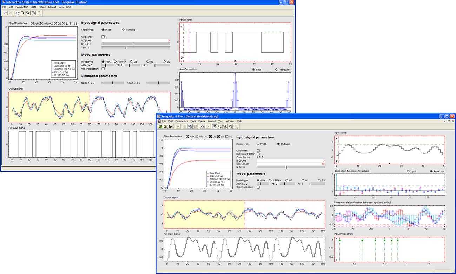
Task: Click Undo in the Sysquake Runtime toolbar
Action: click(5, 13)
